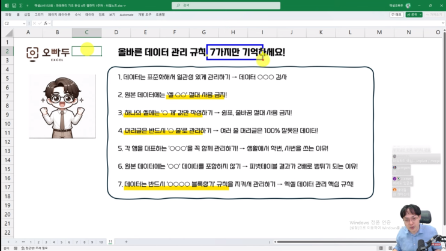The image size is (446, 251).
Task: Select row 20 header
Action: [x=7, y=214]
